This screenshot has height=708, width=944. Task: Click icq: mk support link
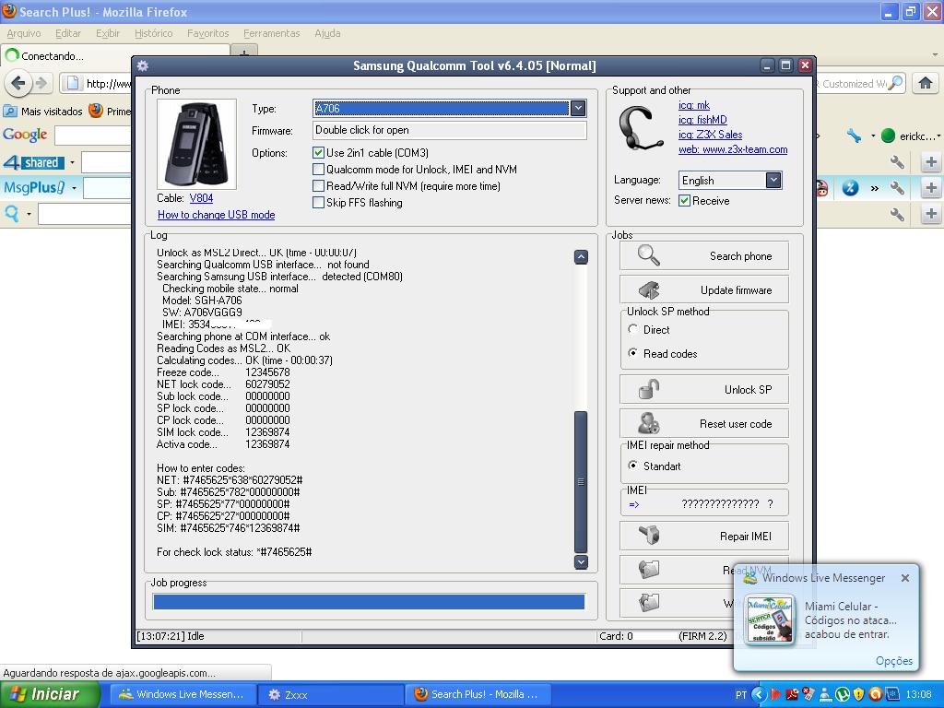(x=694, y=105)
